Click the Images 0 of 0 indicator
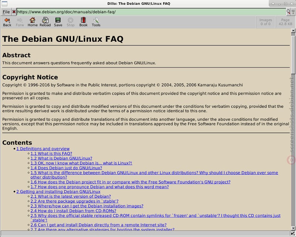This screenshot has width=296, height=237. (x=265, y=22)
